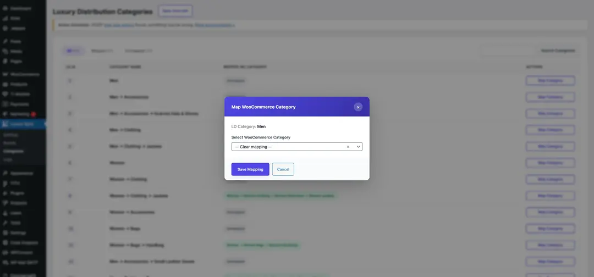The width and height of the screenshot is (594, 277).
Task: Open Marketing with the red notification badge
Action: (x=20, y=114)
